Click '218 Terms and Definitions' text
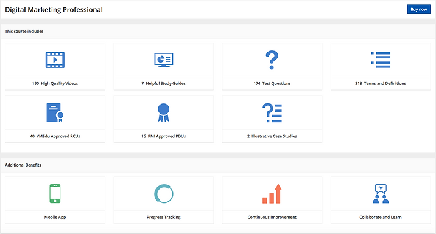The width and height of the screenshot is (436, 234). [381, 83]
